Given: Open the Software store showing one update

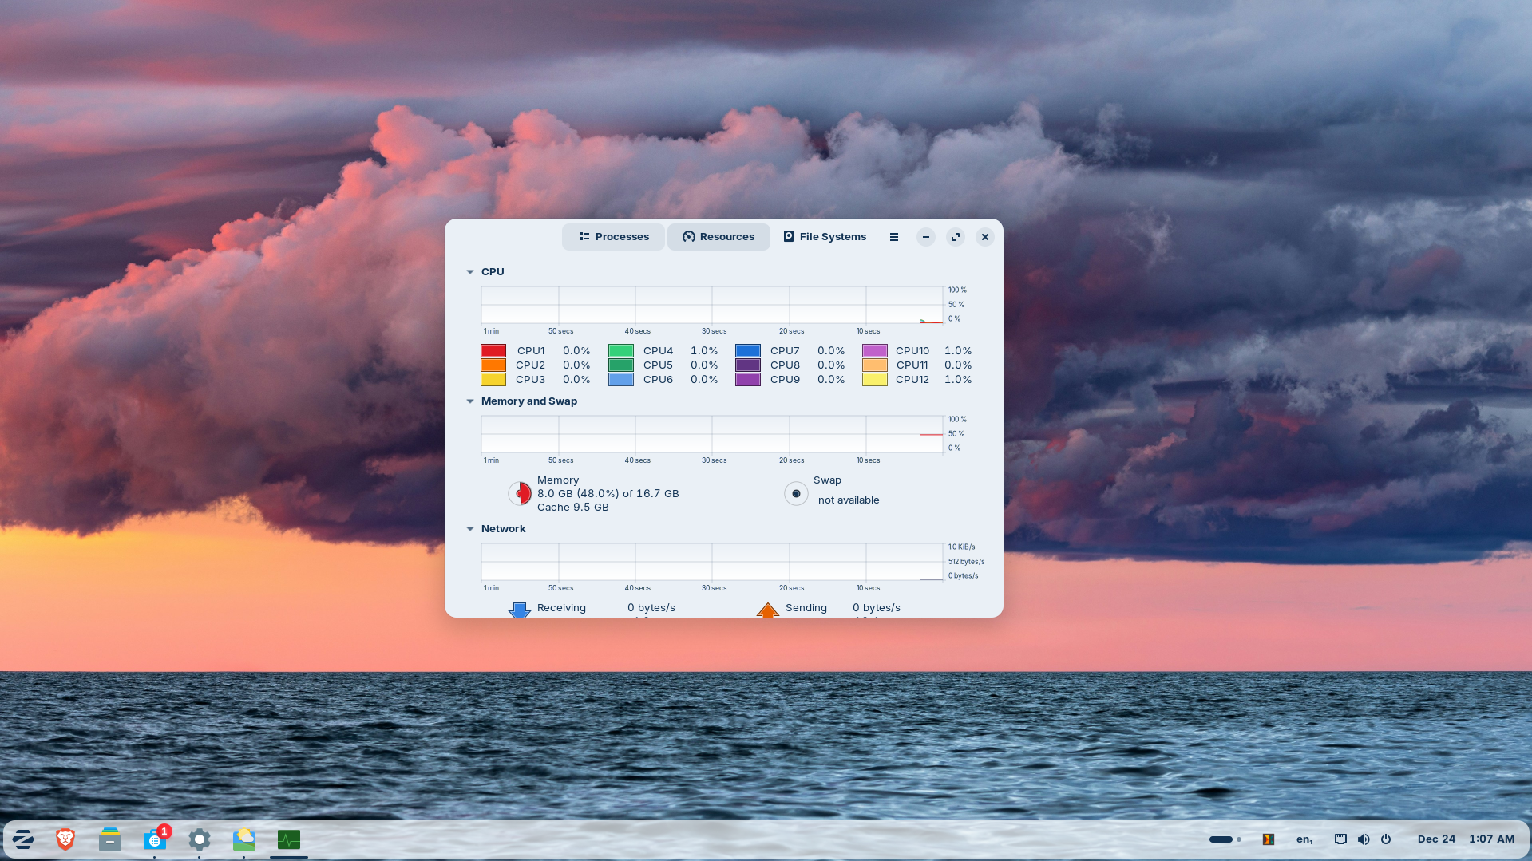Looking at the screenshot, I should [154, 839].
